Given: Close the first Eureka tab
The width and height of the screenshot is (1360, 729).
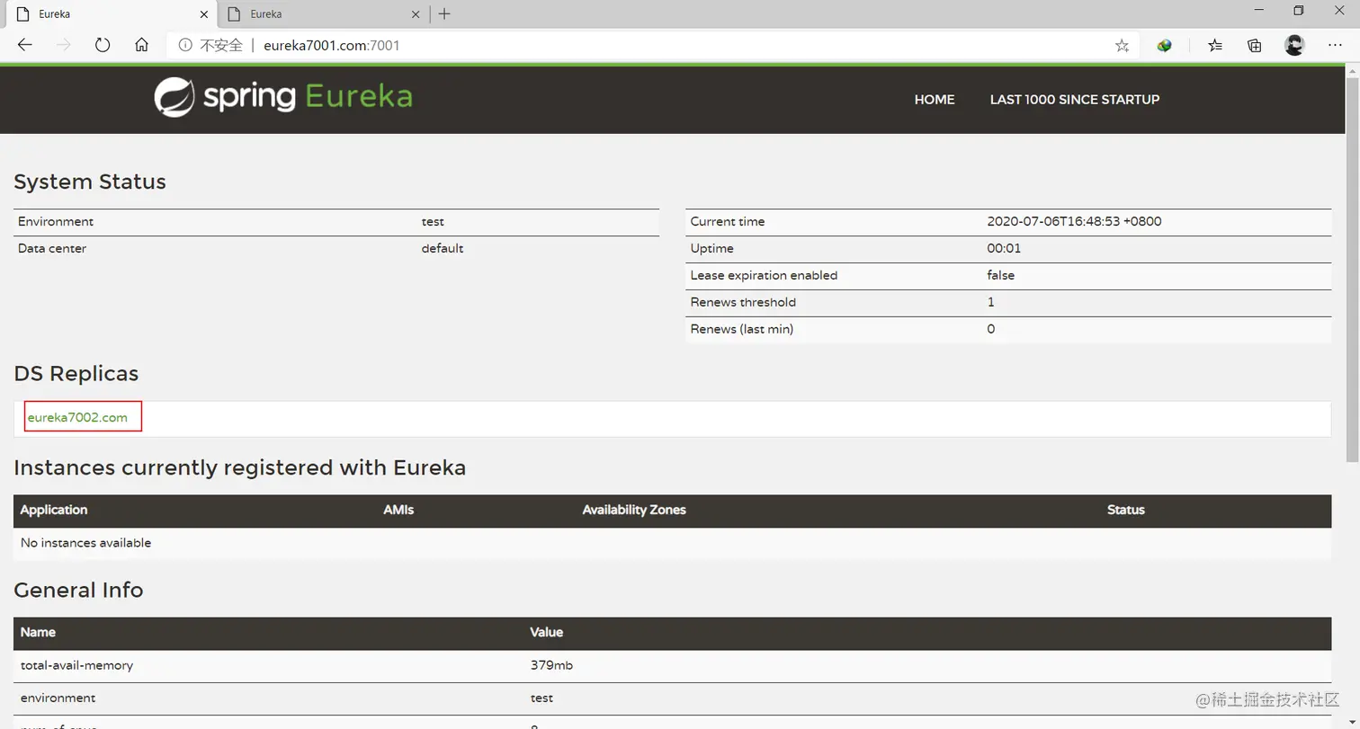Looking at the screenshot, I should click(x=203, y=14).
